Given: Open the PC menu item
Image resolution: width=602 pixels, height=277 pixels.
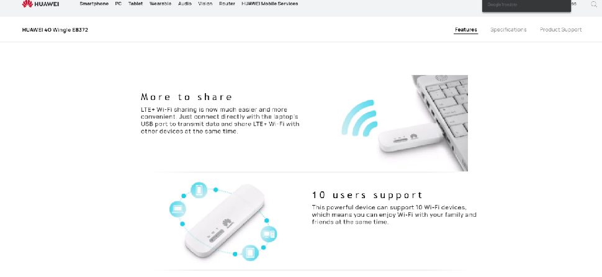Looking at the screenshot, I should tap(119, 4).
